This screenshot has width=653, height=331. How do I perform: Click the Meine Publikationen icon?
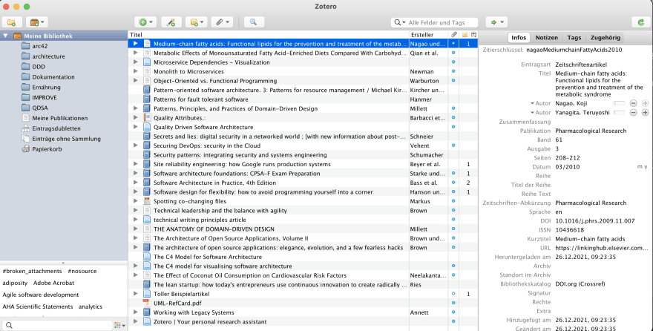(x=26, y=118)
